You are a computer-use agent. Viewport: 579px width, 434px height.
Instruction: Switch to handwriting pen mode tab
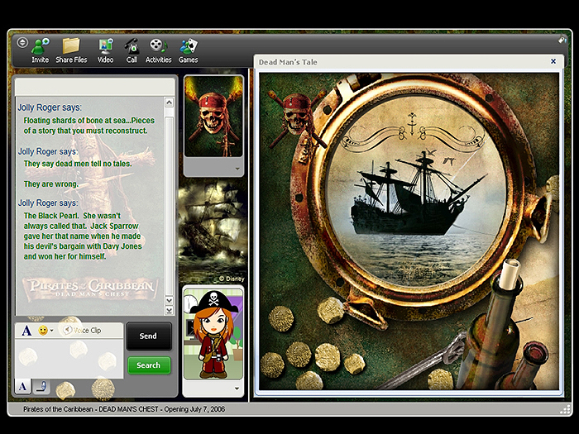coord(41,387)
